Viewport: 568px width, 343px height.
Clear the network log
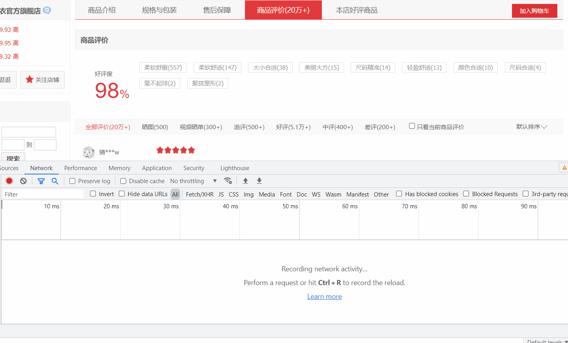(x=23, y=181)
